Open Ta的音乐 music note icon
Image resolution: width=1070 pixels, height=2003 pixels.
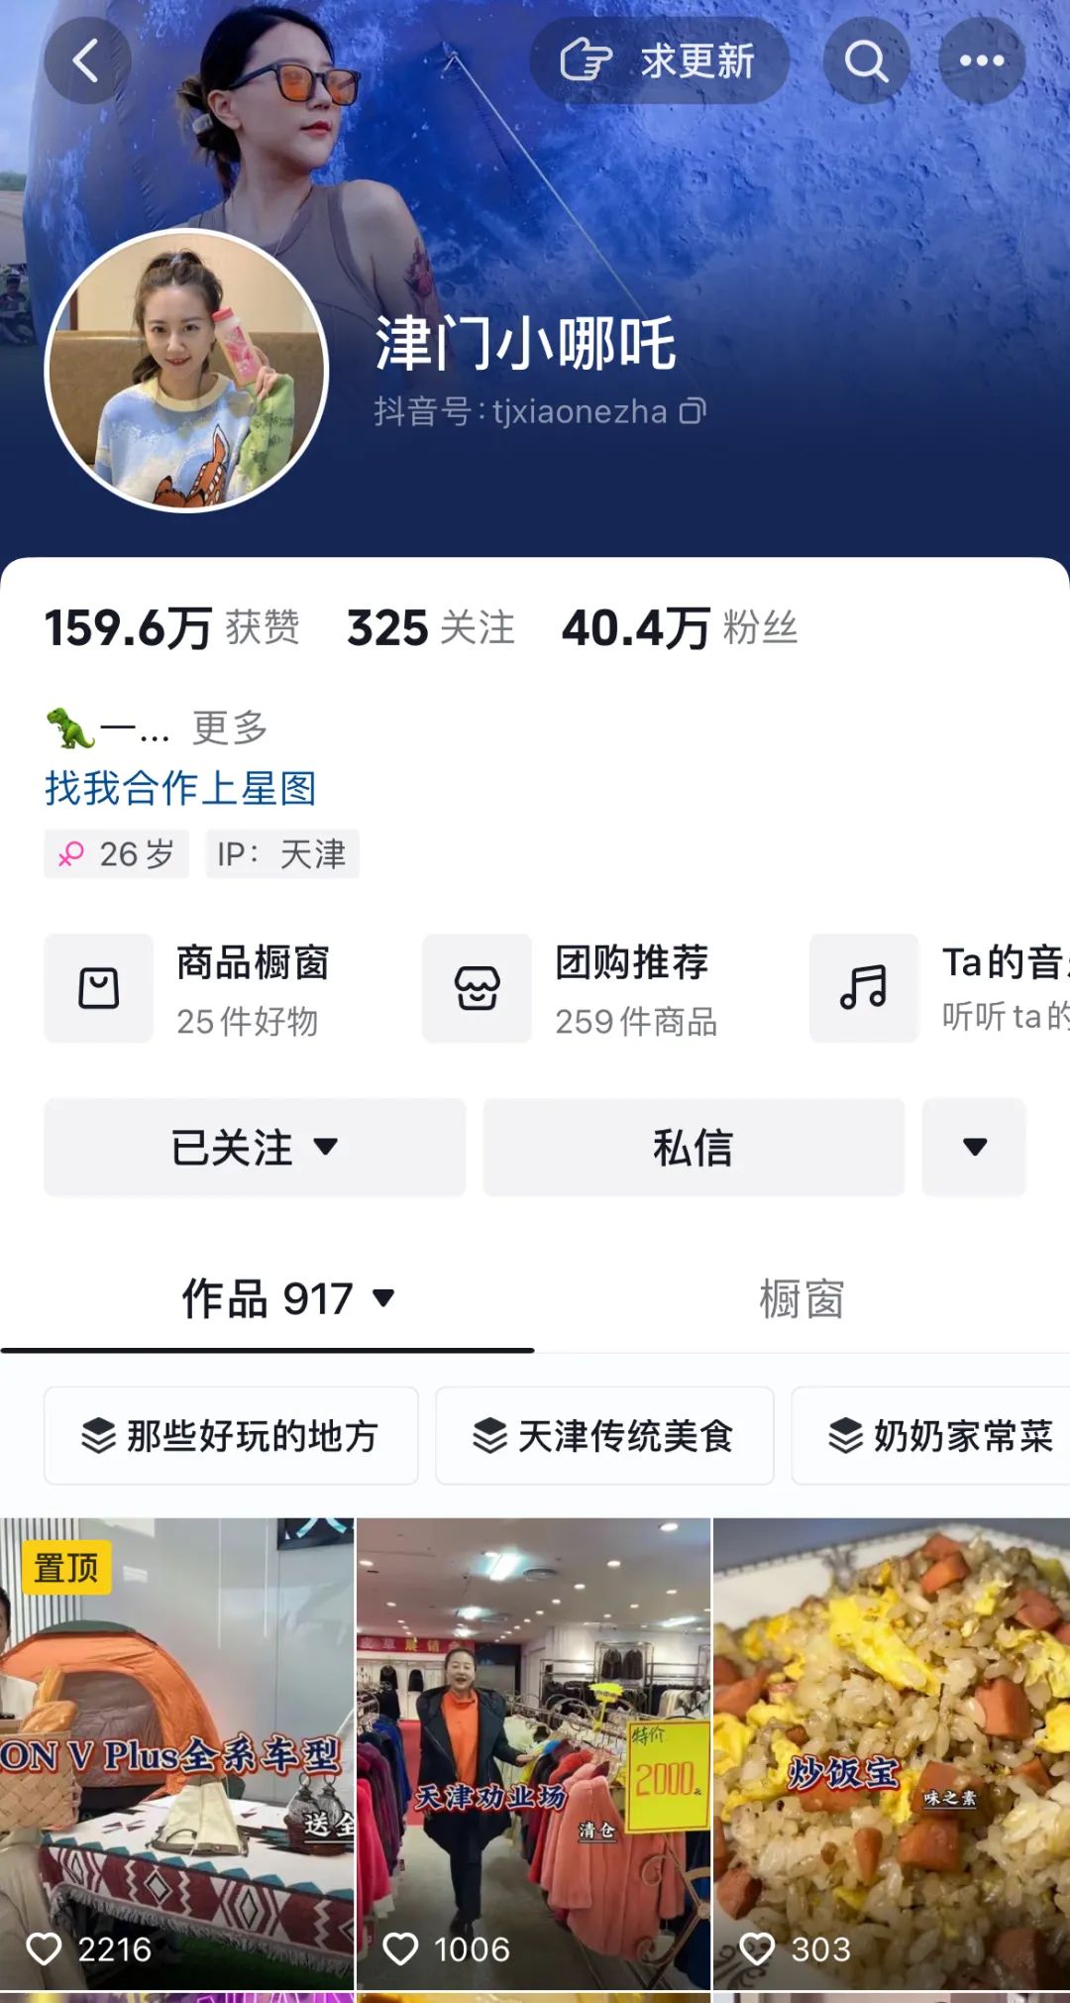click(864, 988)
